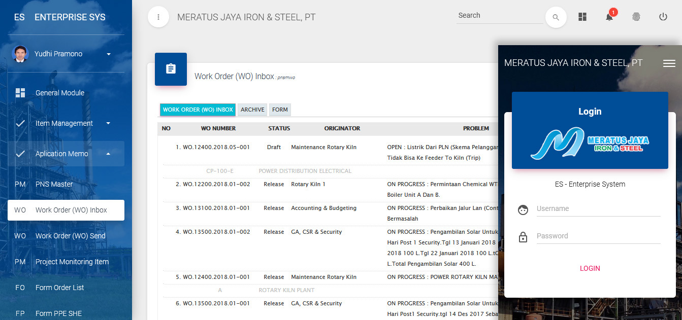Screen dimensions: 682x320
Task: Expand the Item Management submenu
Action: click(x=108, y=123)
